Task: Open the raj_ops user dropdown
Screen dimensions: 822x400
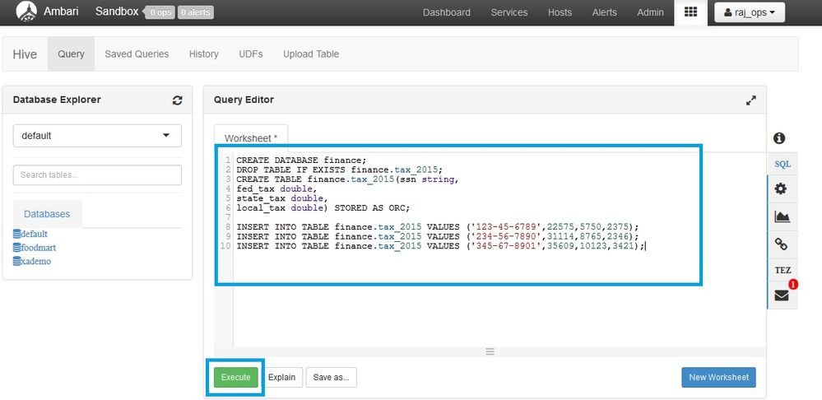Action: (x=749, y=12)
